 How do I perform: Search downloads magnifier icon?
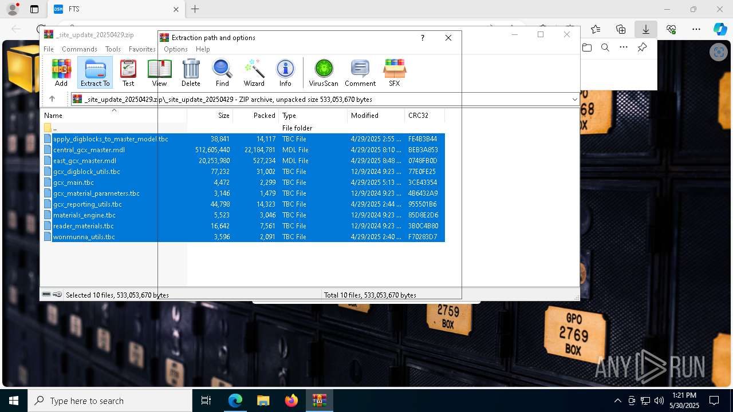click(x=605, y=47)
